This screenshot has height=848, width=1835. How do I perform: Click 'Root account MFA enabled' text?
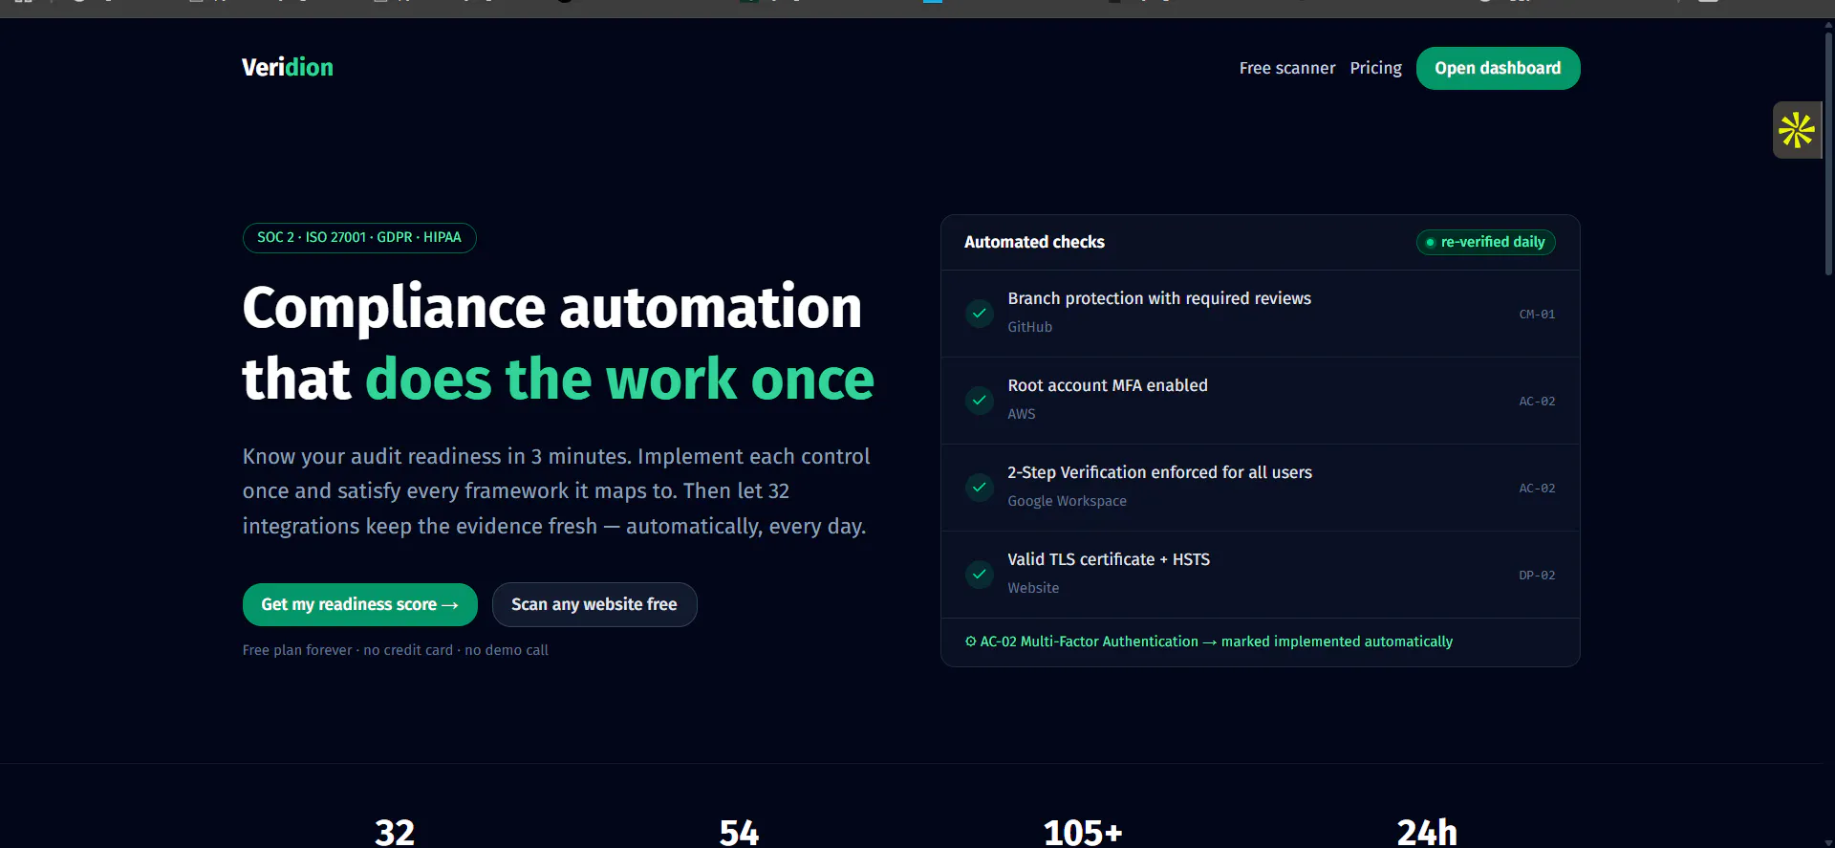tap(1108, 385)
